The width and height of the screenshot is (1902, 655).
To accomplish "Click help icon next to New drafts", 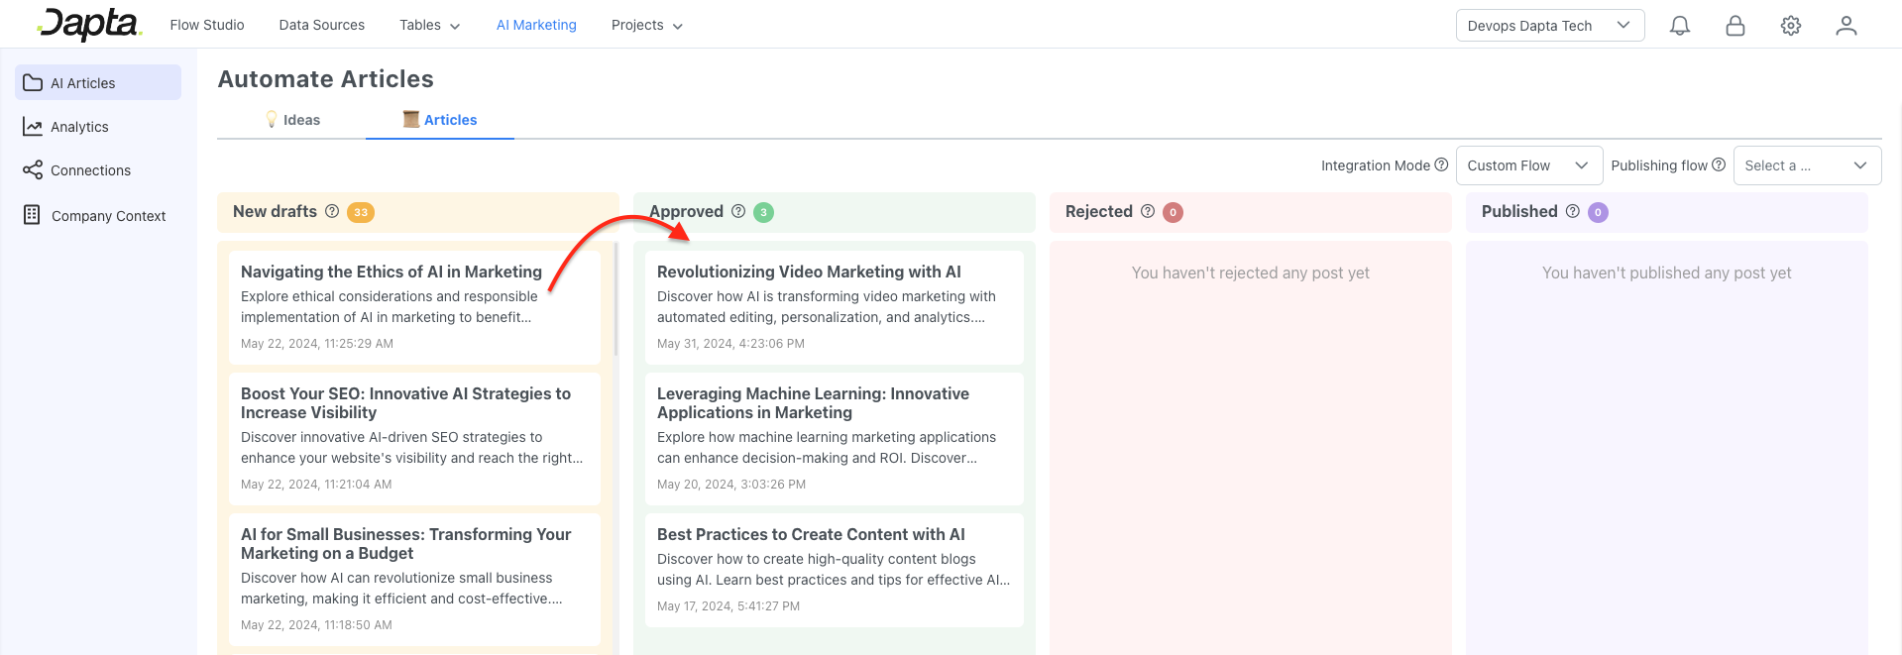I will (332, 211).
